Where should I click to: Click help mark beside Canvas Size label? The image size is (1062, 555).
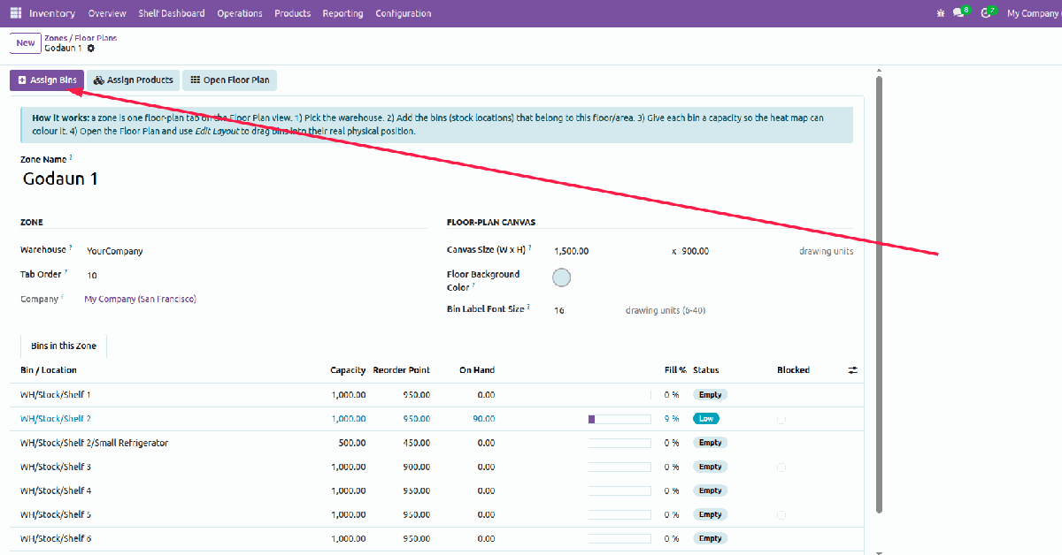pos(530,248)
